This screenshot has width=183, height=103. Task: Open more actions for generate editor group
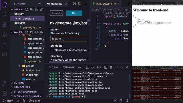[85, 4]
